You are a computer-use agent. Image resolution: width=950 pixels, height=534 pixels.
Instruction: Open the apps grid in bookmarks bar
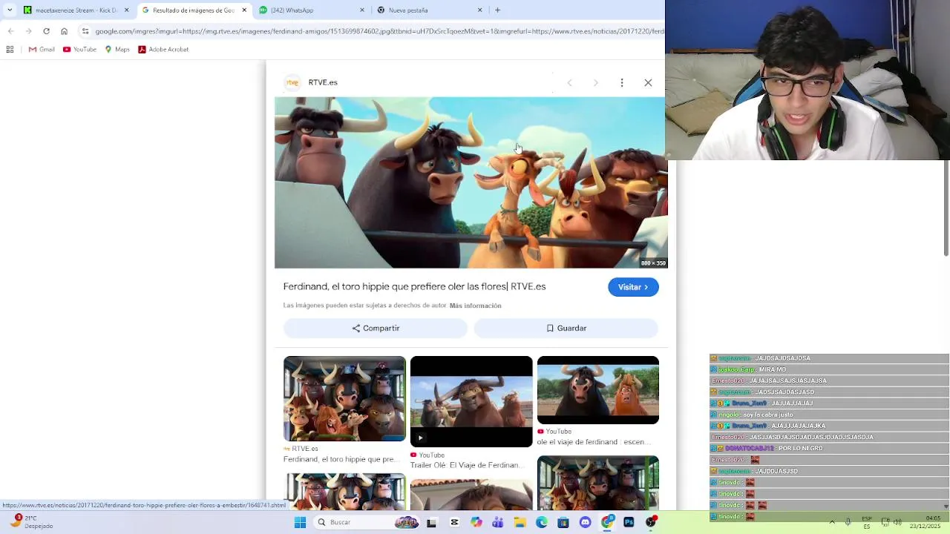click(10, 50)
